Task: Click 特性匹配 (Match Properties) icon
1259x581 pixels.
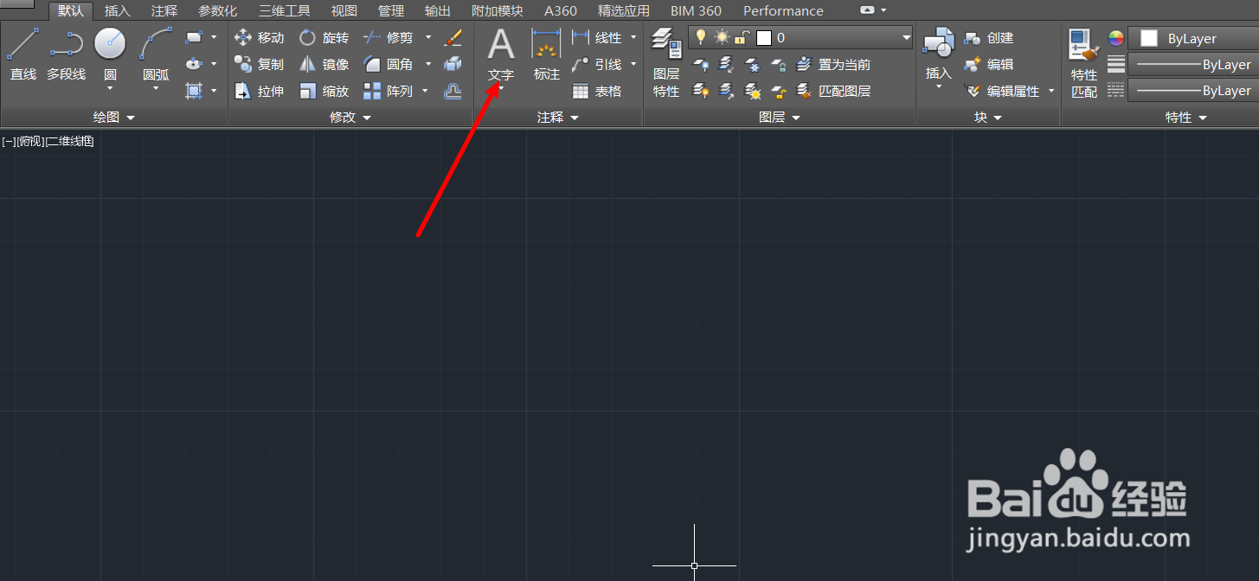Action: coord(1084,62)
